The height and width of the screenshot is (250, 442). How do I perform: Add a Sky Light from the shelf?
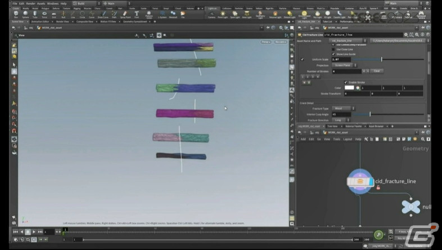click(318, 14)
